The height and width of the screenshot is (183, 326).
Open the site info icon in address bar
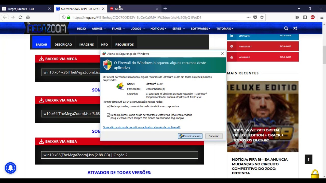click(x=64, y=17)
